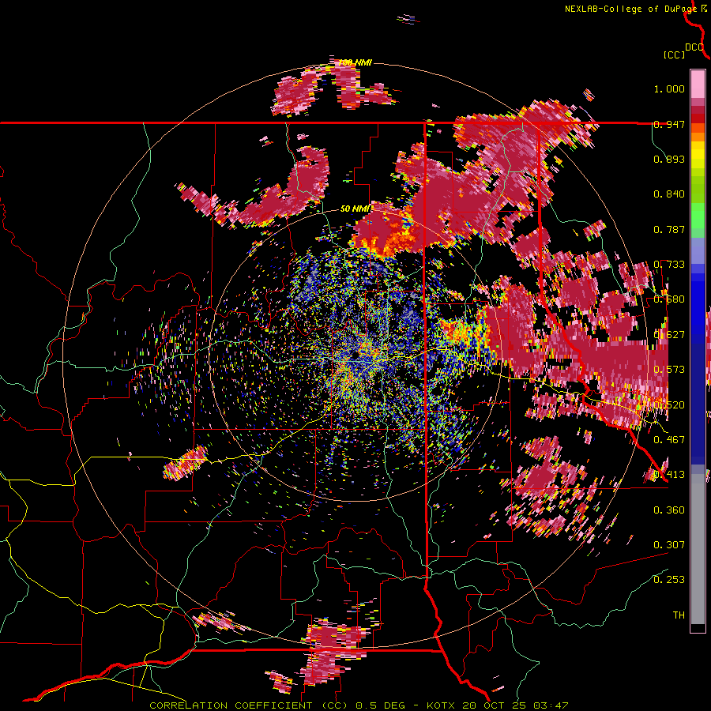The height and width of the screenshot is (711, 711).
Task: Click the TH threshold label on legend
Action: (x=679, y=615)
